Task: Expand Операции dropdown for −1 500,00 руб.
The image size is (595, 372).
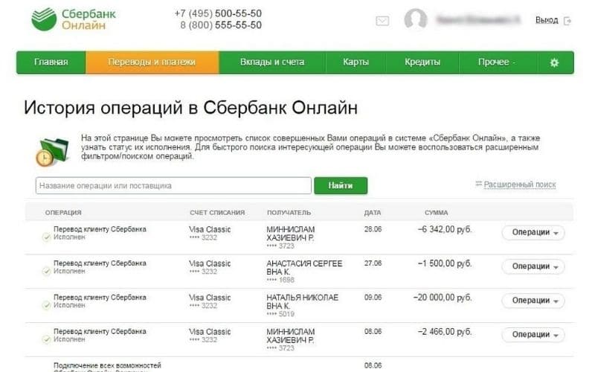Action: click(533, 267)
